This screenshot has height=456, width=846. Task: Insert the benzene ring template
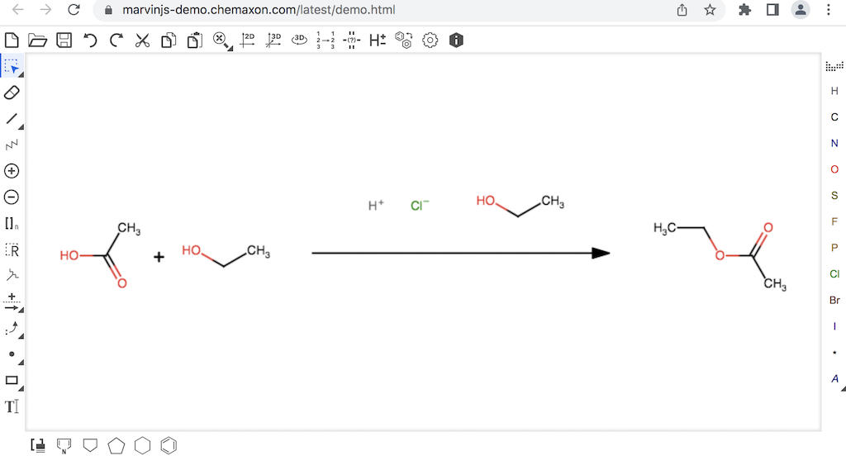point(169,446)
